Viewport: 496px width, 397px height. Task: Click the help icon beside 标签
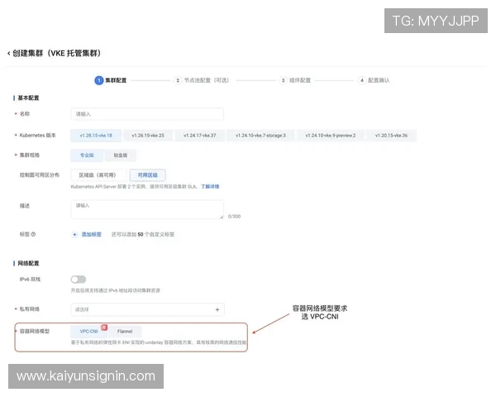tap(34, 234)
